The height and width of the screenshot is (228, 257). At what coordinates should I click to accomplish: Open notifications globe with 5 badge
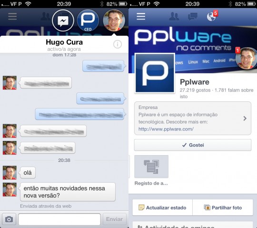click(212, 16)
